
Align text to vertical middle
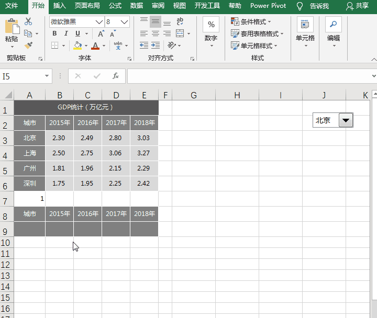tap(156, 21)
